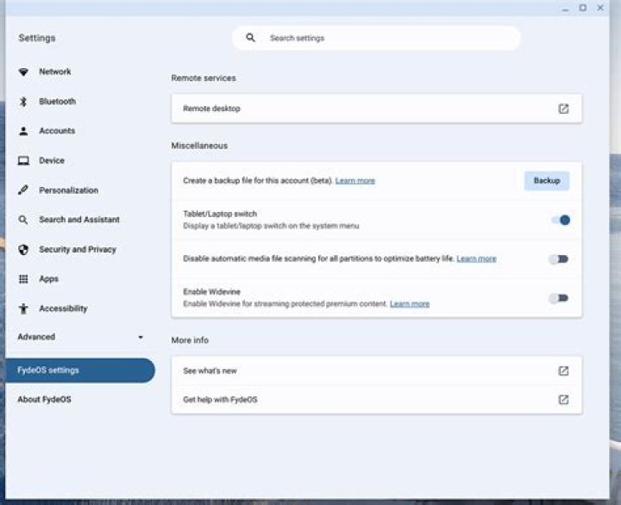Open the Get help with FydeOS row
The height and width of the screenshot is (505, 621).
pyautogui.click(x=377, y=400)
